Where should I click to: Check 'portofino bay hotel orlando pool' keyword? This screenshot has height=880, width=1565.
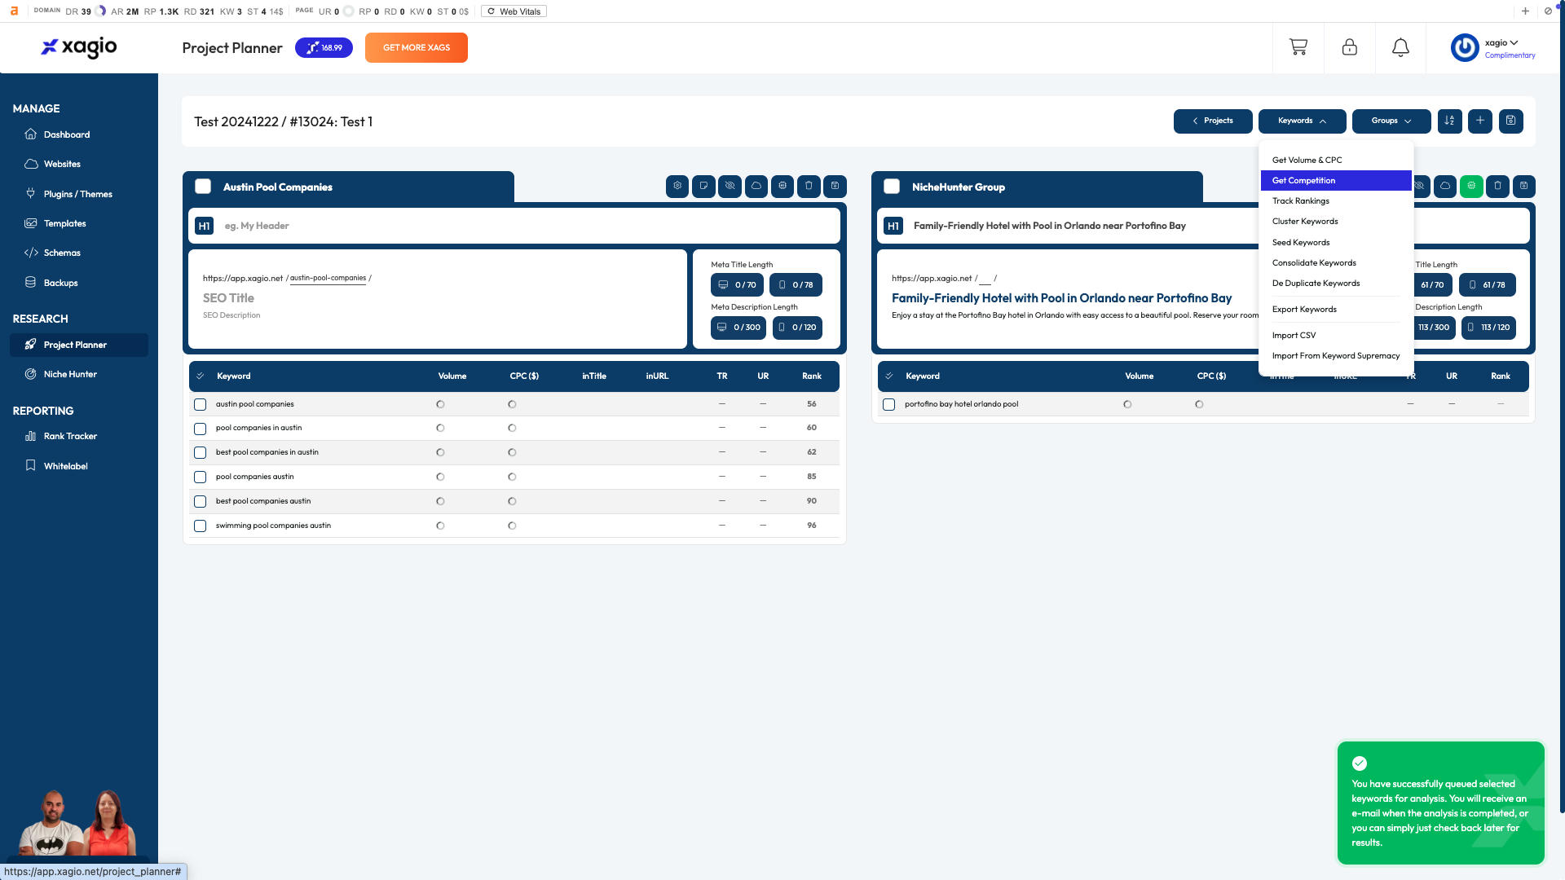point(888,404)
